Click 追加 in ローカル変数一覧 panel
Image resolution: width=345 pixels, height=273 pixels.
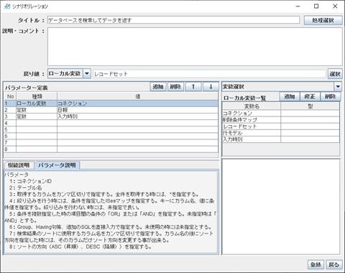coord(290,96)
